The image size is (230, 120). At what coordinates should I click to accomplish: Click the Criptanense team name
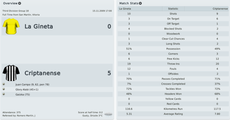[x=42, y=73]
